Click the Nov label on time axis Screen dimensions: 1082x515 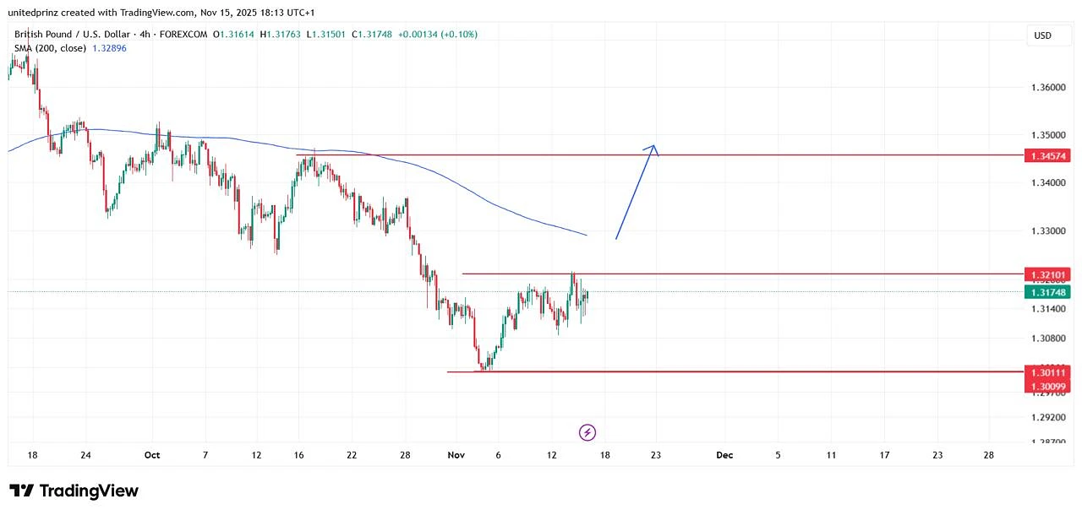[456, 455]
